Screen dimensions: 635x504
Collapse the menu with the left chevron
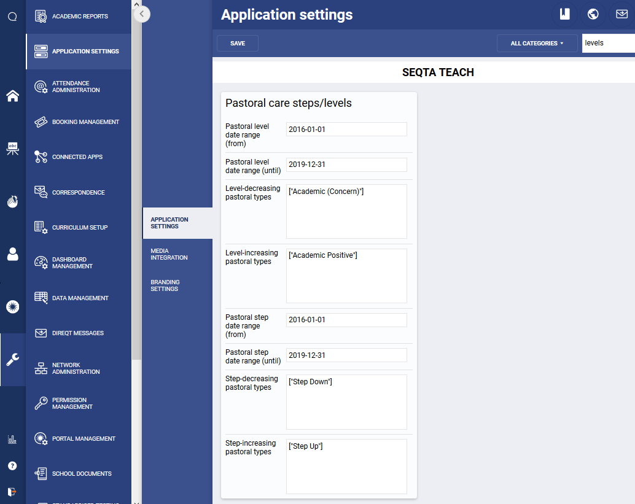142,14
